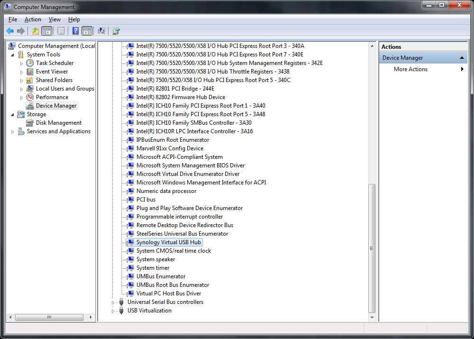Click the Event Viewer icon
Viewport: 474px width, 339px height.
coord(30,72)
